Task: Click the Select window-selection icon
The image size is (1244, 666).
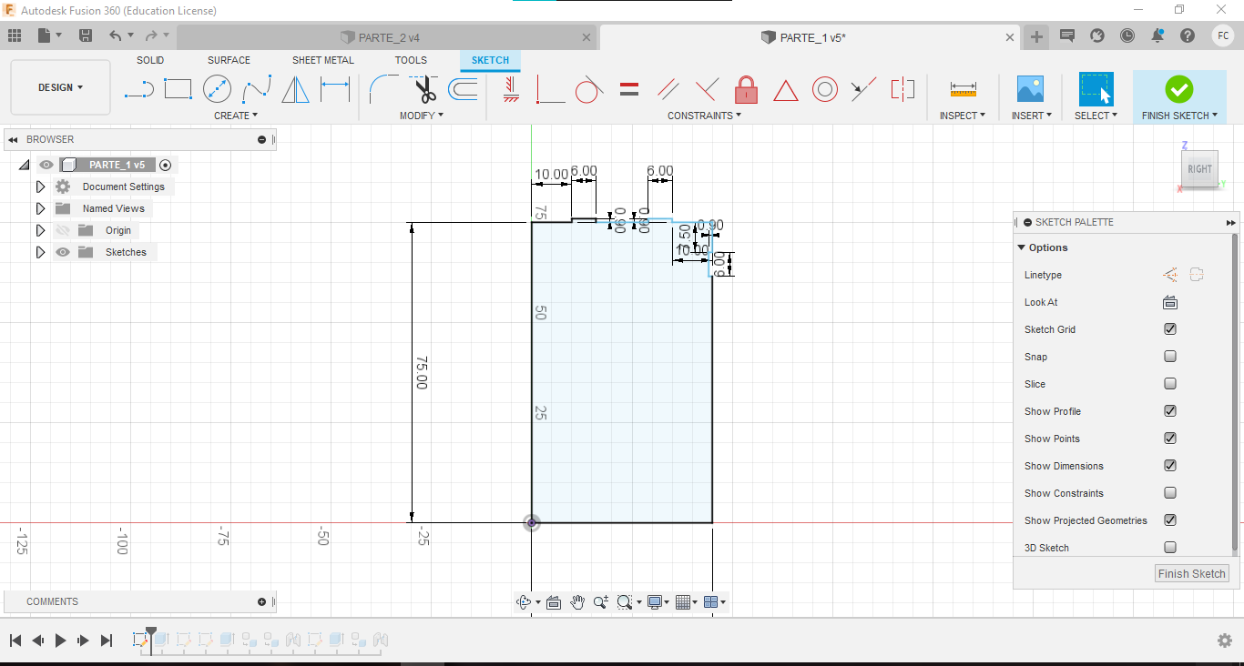Action: click(x=1096, y=89)
